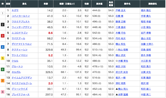Open jockey 横山 琉人 profile
Screen dimensions: 166x98
coord(123,89)
